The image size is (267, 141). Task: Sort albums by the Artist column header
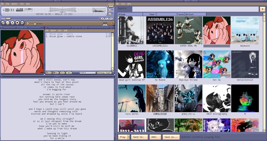point(196,14)
